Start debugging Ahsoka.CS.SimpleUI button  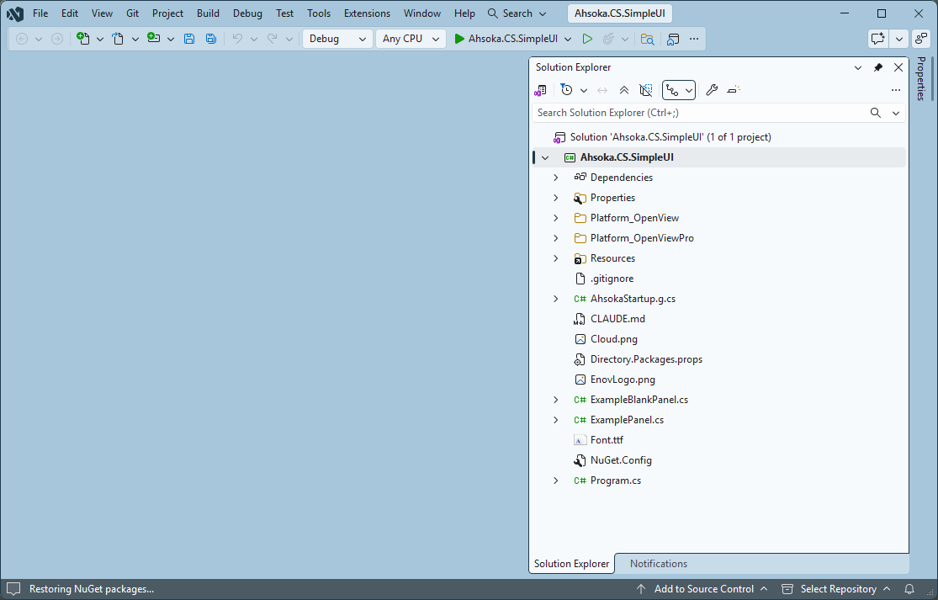506,39
